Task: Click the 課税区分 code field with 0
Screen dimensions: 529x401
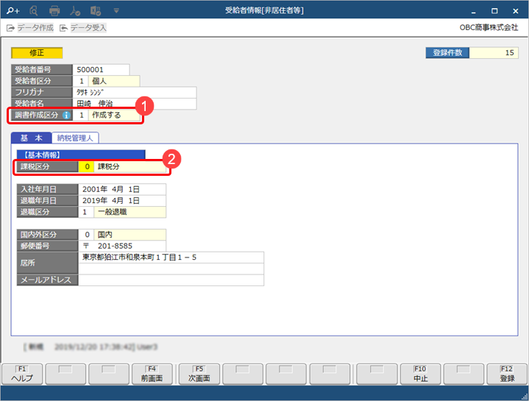Action: [x=86, y=166]
